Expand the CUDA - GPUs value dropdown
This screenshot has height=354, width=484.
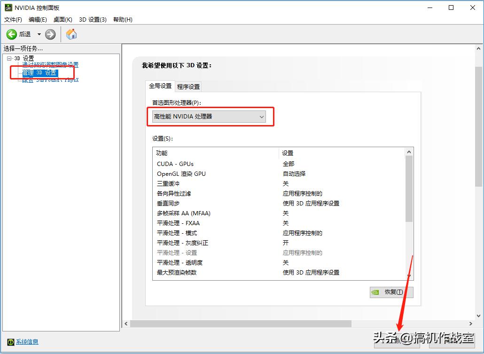click(287, 164)
